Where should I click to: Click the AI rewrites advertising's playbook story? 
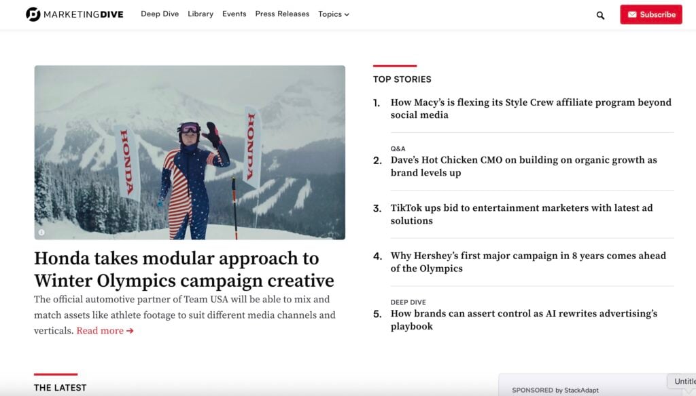coord(523,319)
